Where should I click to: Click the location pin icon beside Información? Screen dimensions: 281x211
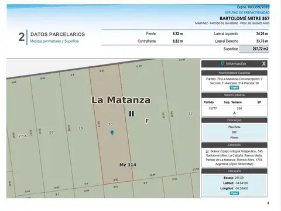click(x=222, y=63)
